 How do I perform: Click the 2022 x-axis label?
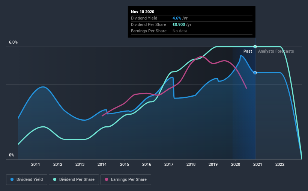click(280, 164)
